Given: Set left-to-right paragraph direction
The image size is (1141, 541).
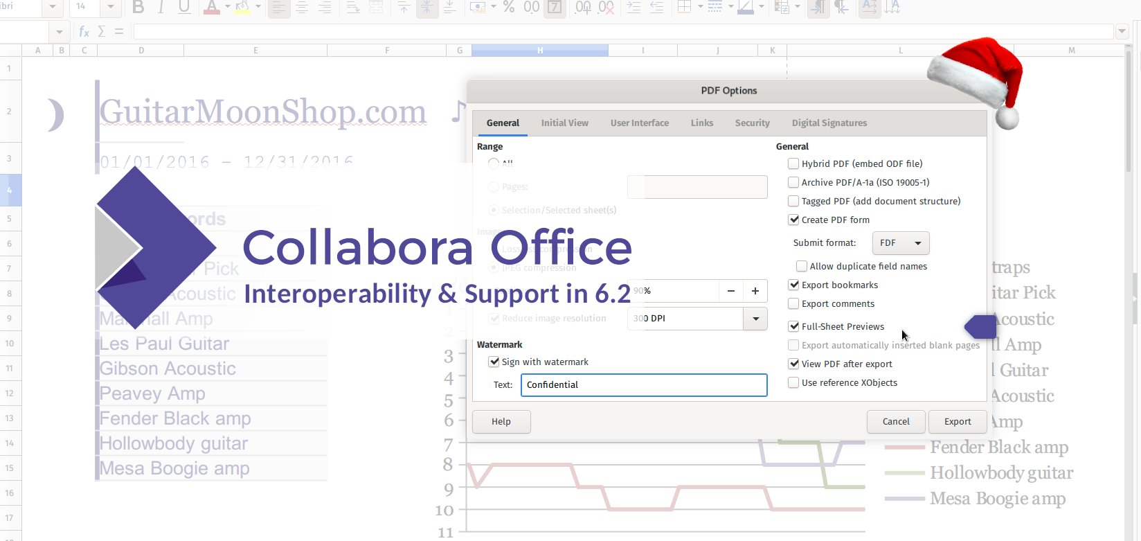Looking at the screenshot, I should click(818, 7).
